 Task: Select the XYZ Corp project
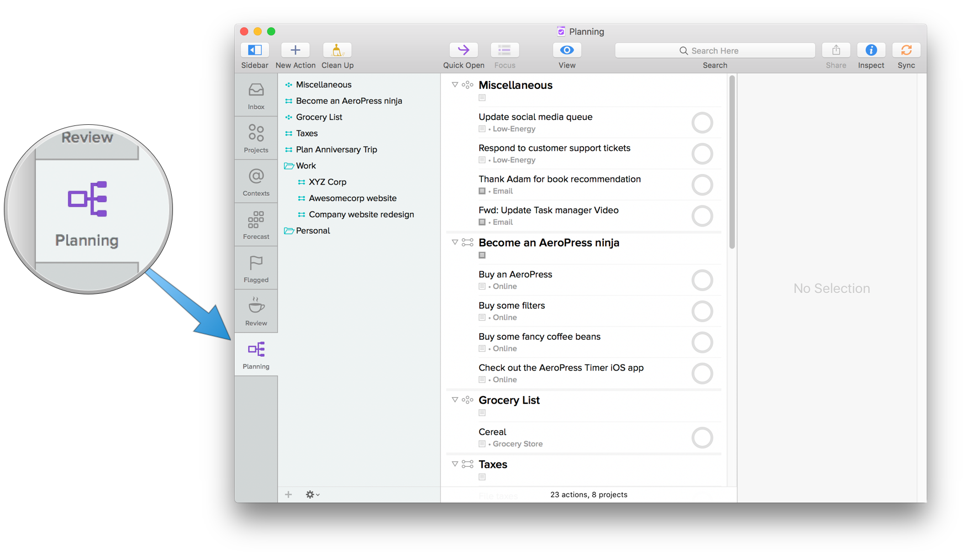(x=328, y=182)
